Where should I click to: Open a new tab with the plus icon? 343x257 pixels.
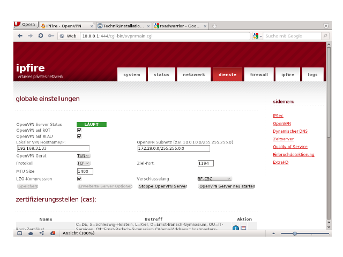coord(214,26)
